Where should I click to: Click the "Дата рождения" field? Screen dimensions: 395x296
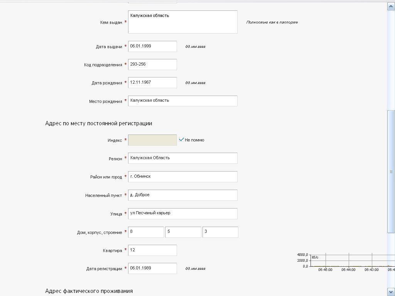tap(152, 82)
